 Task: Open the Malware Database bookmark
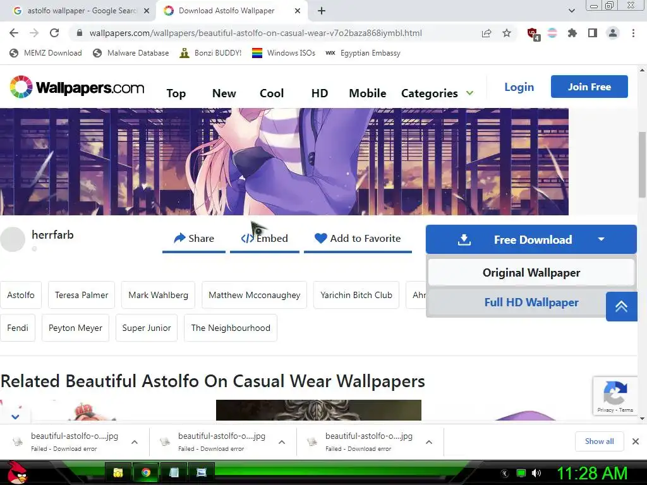pos(131,53)
